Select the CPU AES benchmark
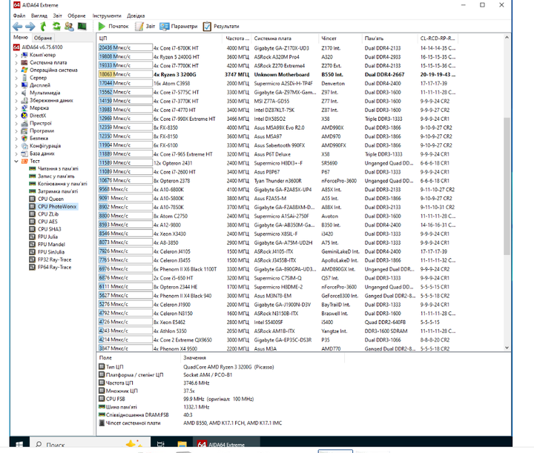 [47, 222]
